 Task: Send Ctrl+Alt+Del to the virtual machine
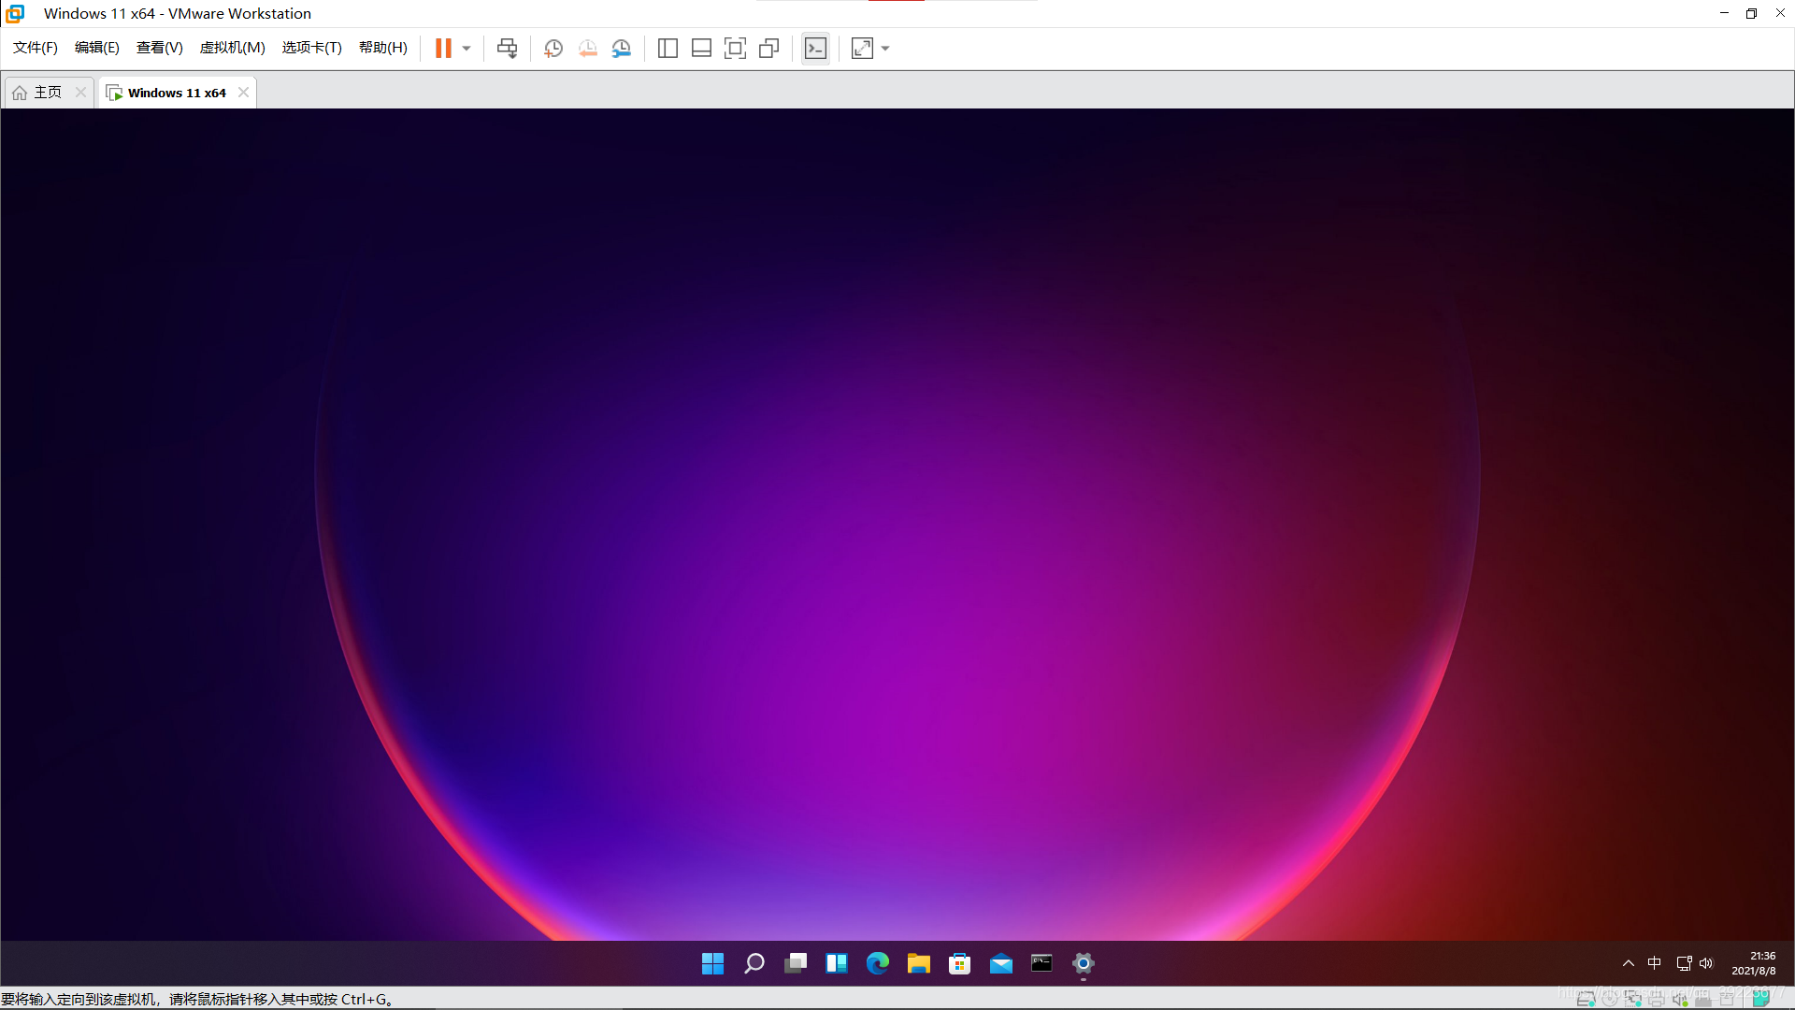[507, 48]
